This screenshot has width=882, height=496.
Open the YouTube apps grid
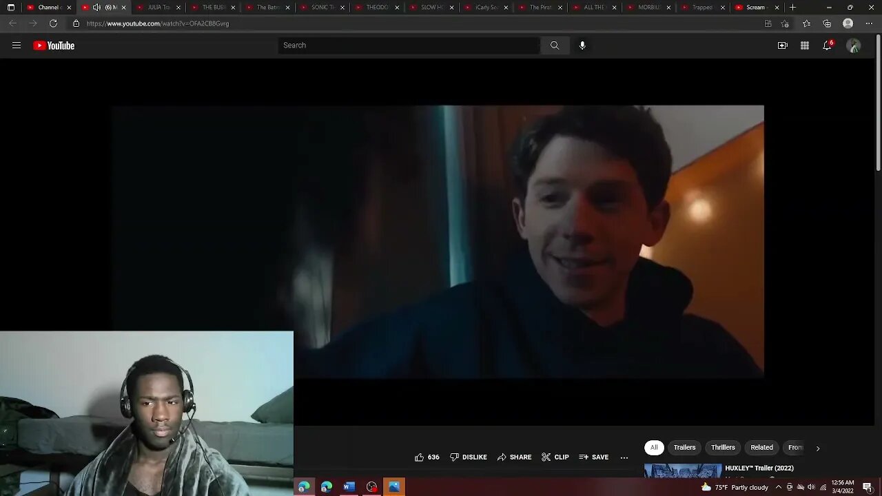click(805, 45)
